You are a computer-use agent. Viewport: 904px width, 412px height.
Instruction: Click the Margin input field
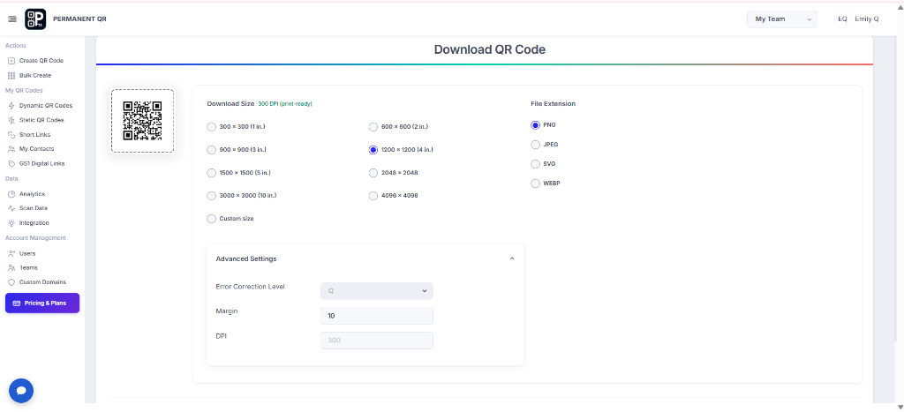click(376, 316)
